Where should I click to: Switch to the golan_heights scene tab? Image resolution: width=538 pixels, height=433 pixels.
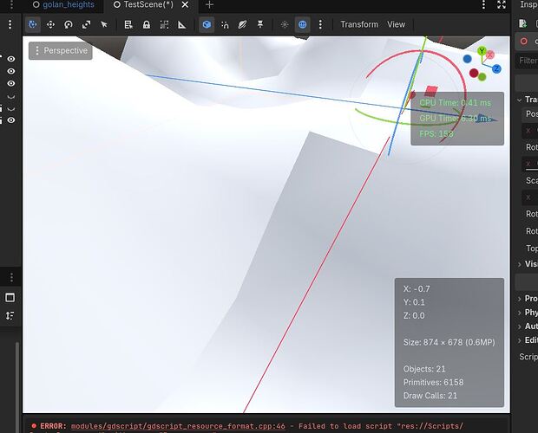[x=64, y=5]
